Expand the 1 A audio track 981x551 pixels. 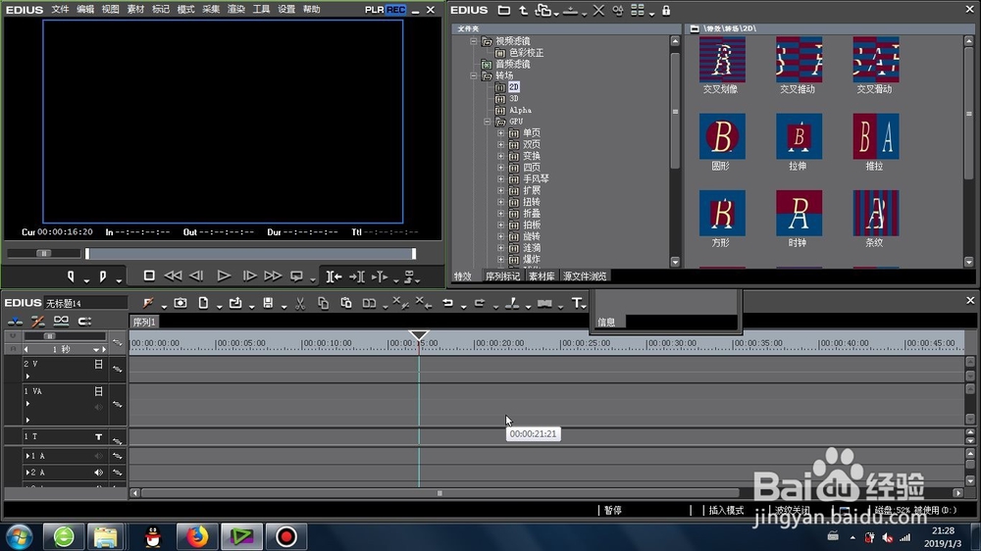pos(26,456)
